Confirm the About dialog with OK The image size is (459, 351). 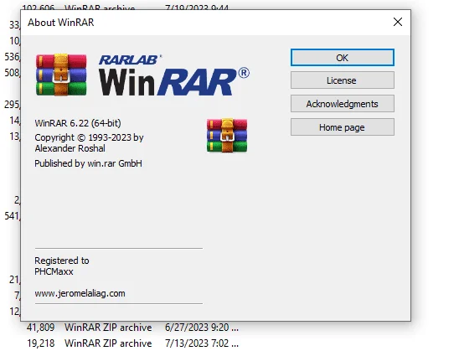point(343,57)
